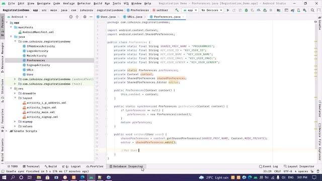Open AndroidManifest.xml in project tree
Screen dimensions: 322x181
(x=36, y=32)
